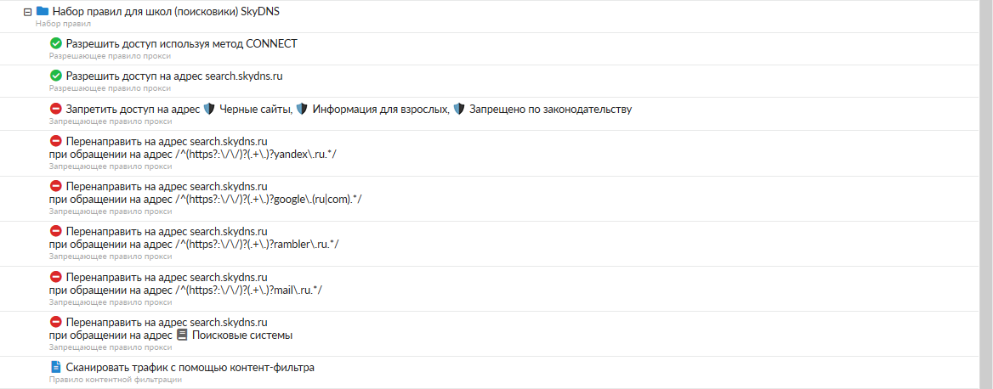Click red icon on the rambler redirect rule
The image size is (993, 389).
coord(56,231)
